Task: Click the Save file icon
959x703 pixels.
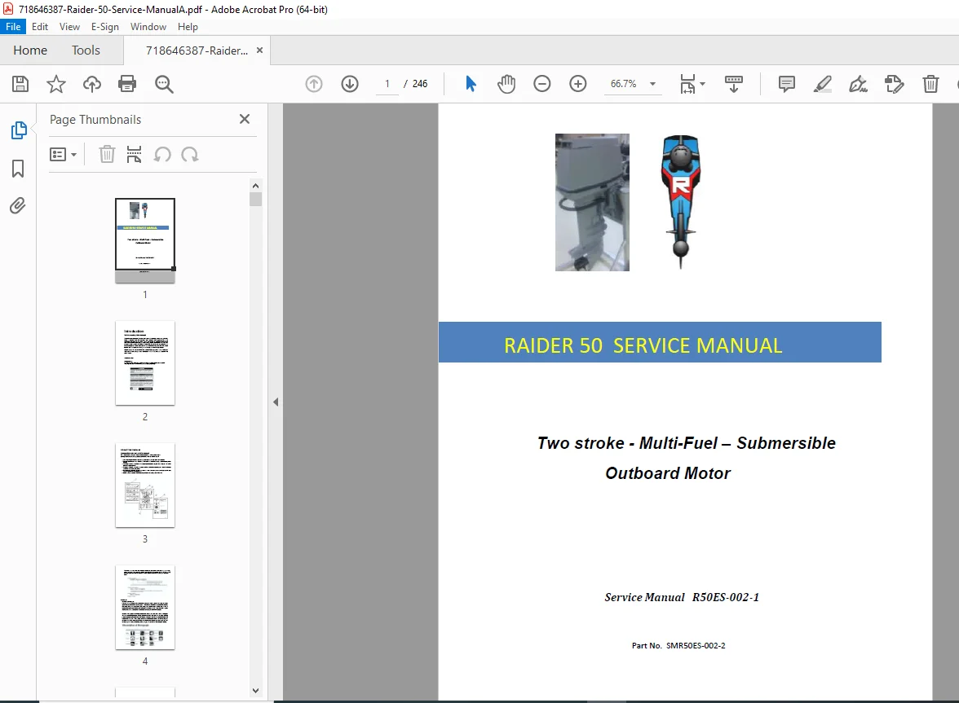Action: tap(20, 84)
